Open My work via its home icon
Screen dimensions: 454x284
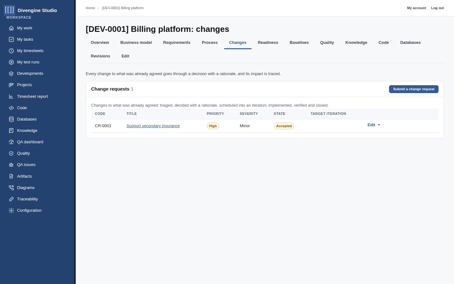click(x=11, y=28)
